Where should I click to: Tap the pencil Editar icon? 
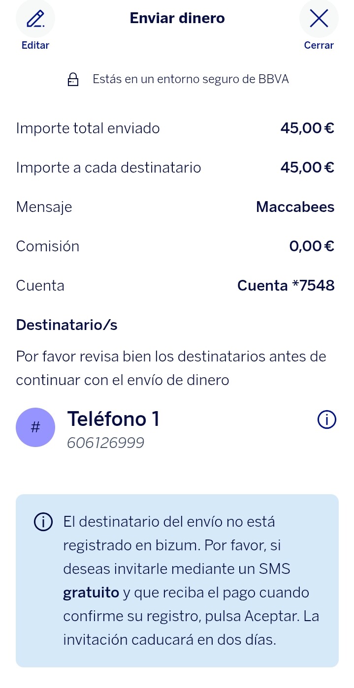coord(35,19)
